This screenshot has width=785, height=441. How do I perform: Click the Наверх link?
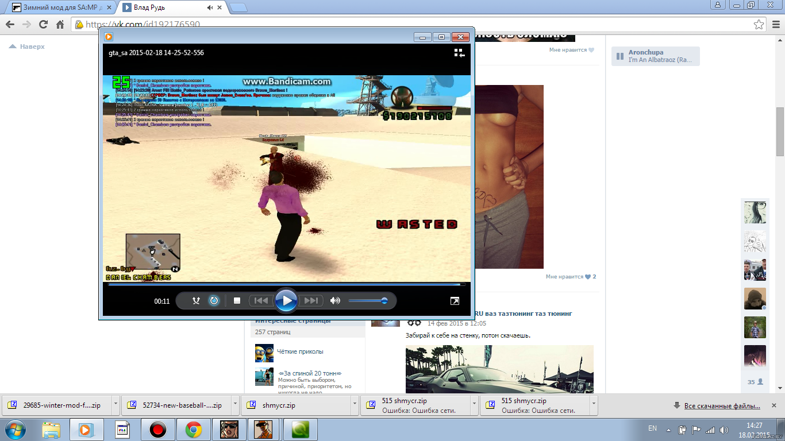(x=27, y=47)
